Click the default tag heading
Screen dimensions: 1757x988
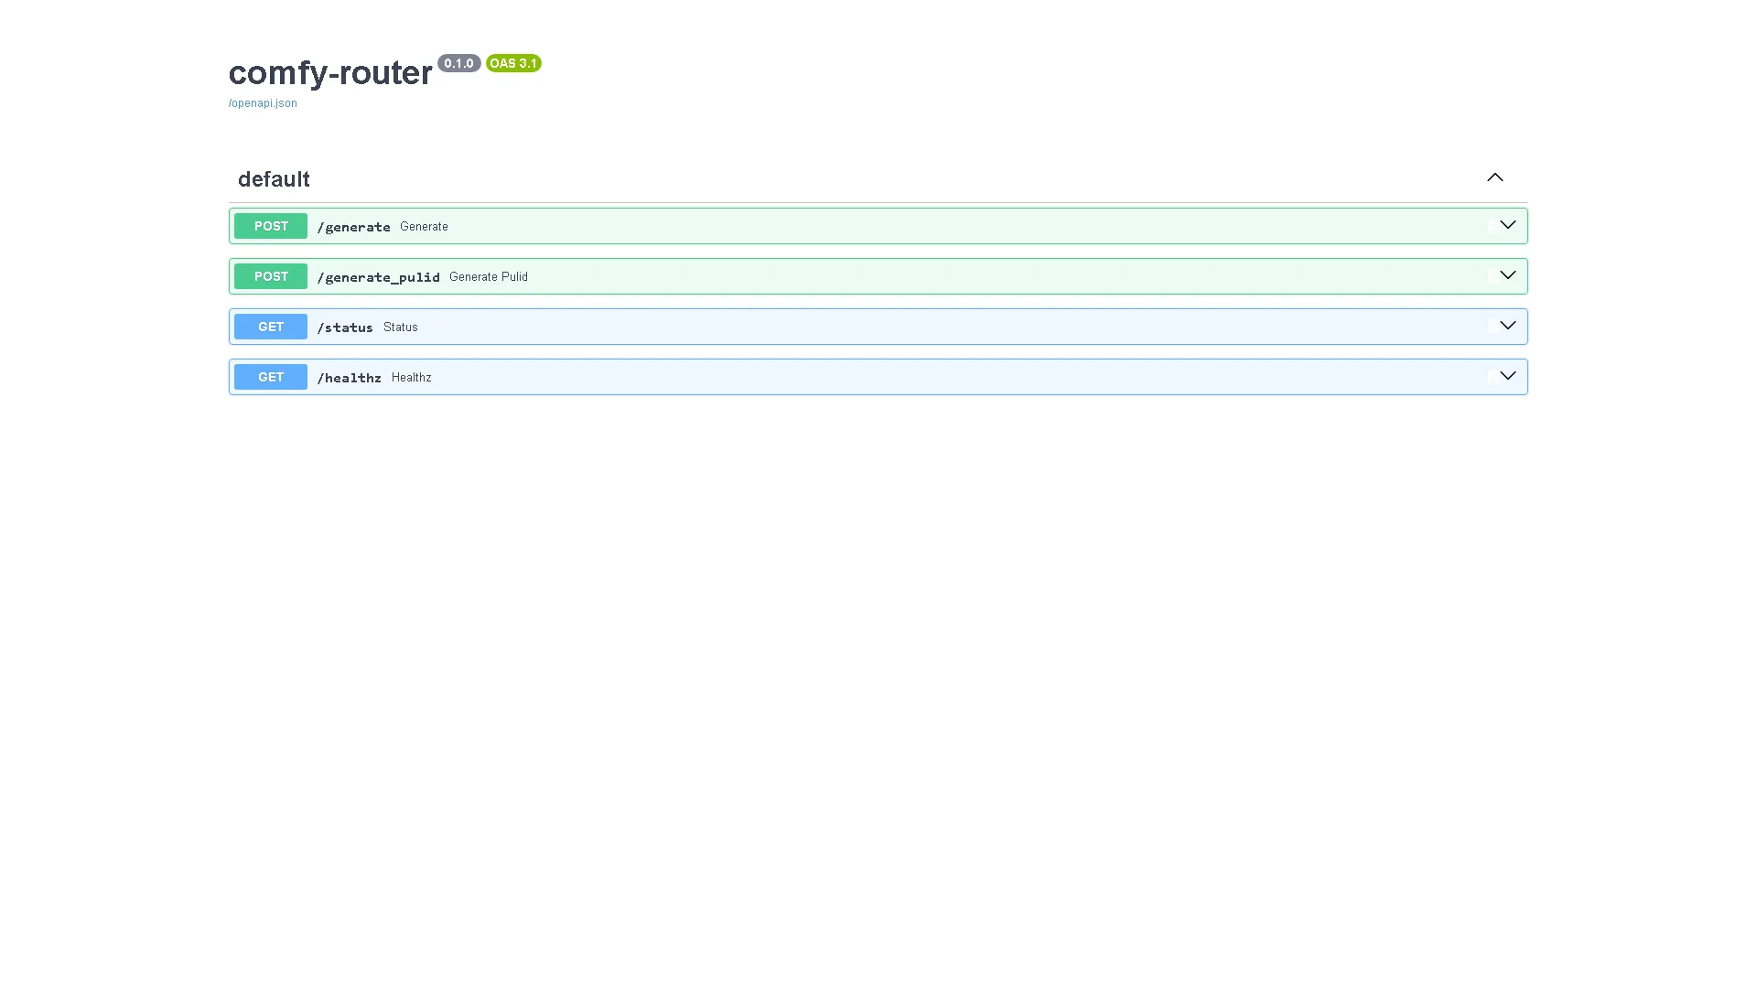274,179
